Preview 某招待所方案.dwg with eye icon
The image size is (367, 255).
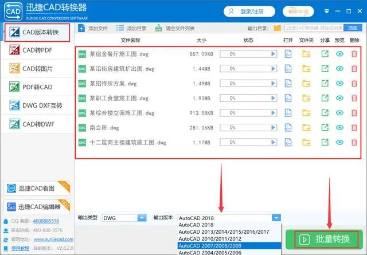(339, 83)
